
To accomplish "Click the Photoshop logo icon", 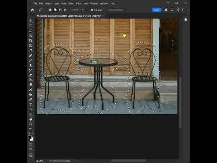I will [30, 3].
